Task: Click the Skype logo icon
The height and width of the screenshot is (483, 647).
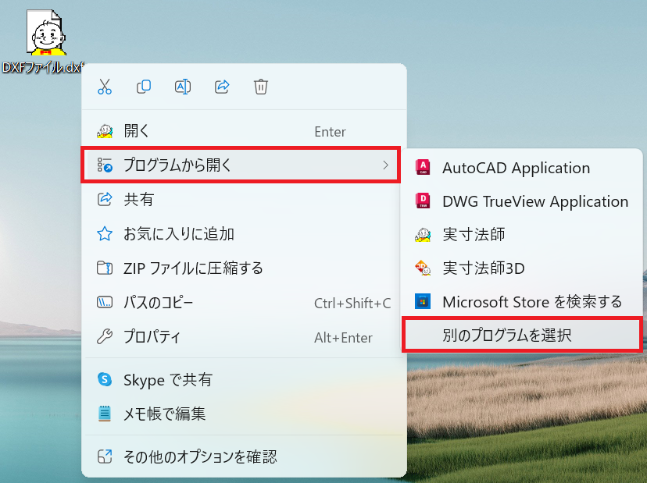Action: tap(105, 379)
